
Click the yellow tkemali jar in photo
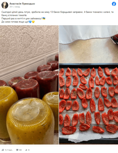[30, 121]
